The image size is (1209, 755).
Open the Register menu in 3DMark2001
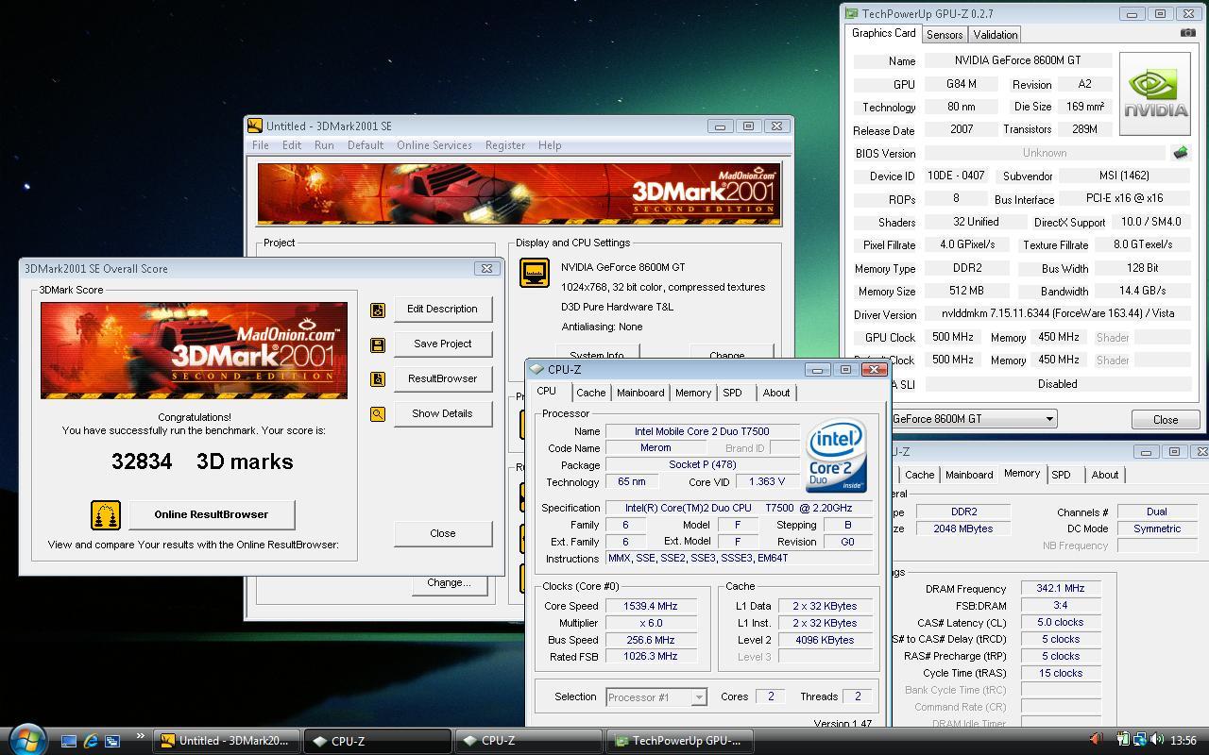[505, 145]
